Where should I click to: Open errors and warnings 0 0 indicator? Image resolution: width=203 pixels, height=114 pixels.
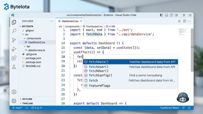[x=37, y=108]
